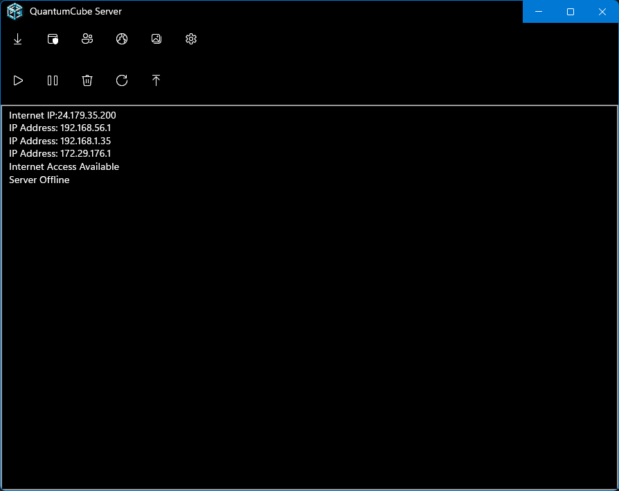Maximize the QuantumCube Server window

[x=571, y=12]
